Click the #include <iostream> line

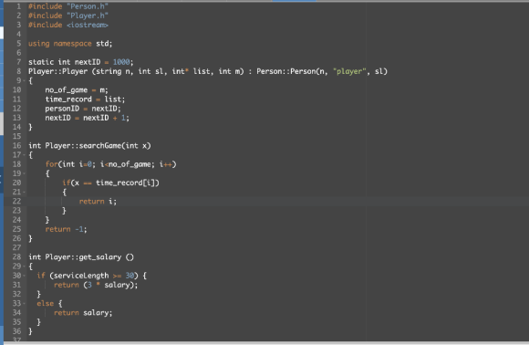(68, 25)
